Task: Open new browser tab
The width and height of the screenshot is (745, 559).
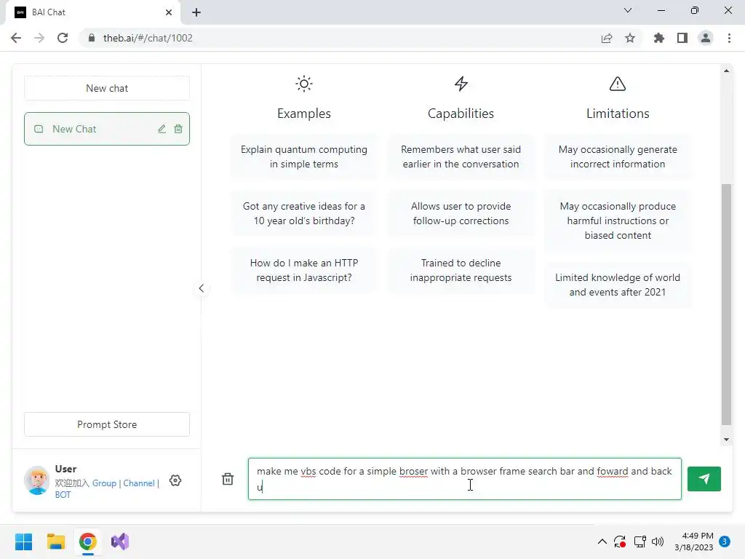Action: coord(196,12)
